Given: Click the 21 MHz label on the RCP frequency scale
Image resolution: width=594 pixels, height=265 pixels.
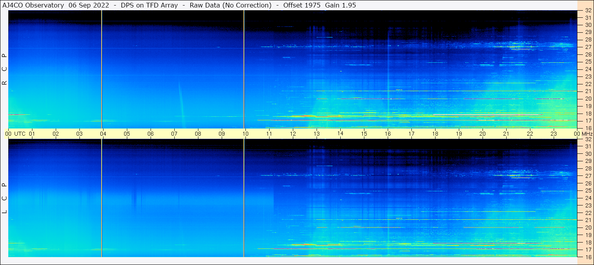Looking at the screenshot, I should pyautogui.click(x=588, y=91).
